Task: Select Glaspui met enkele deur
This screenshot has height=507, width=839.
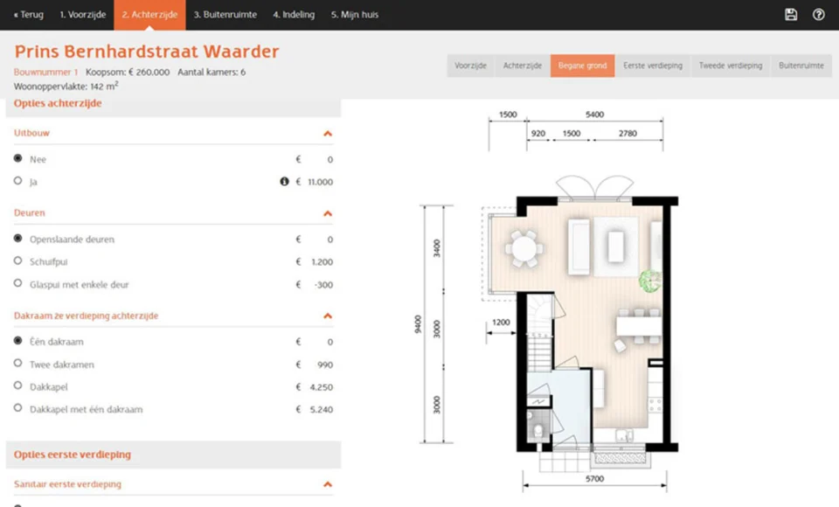Action: 18,283
